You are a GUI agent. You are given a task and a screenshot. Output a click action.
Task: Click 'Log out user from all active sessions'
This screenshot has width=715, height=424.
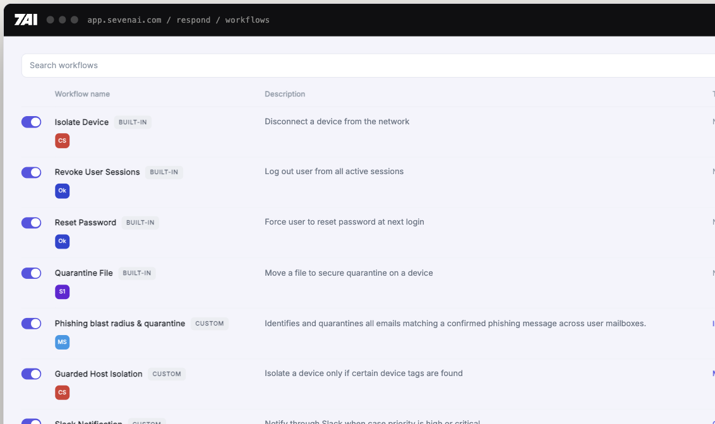pyautogui.click(x=334, y=172)
